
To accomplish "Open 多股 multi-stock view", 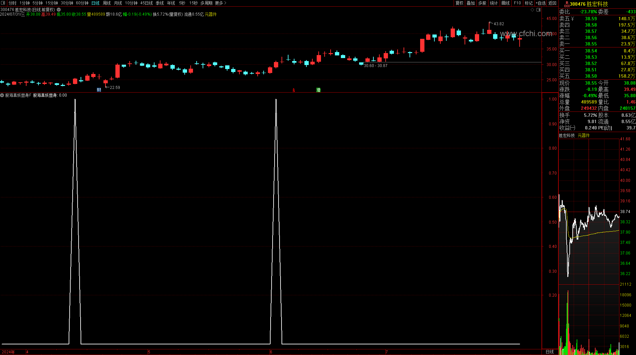I will click(482, 3).
